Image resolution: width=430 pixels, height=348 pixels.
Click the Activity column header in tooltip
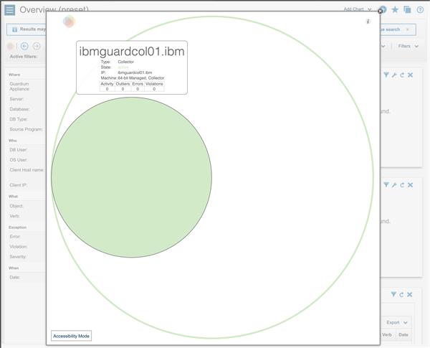coord(107,84)
